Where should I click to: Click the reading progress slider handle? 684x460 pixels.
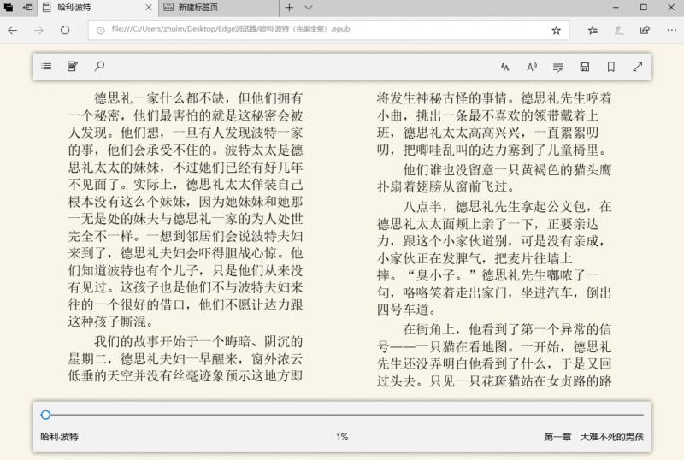pos(45,415)
